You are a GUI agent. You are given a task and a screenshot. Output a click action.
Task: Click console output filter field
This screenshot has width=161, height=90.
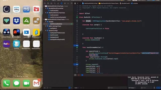(x=146, y=88)
